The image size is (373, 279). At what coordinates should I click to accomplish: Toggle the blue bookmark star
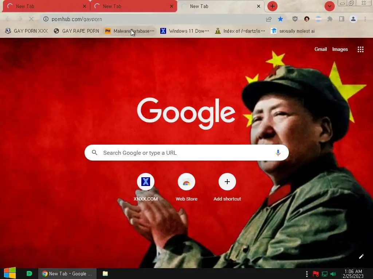click(x=280, y=19)
